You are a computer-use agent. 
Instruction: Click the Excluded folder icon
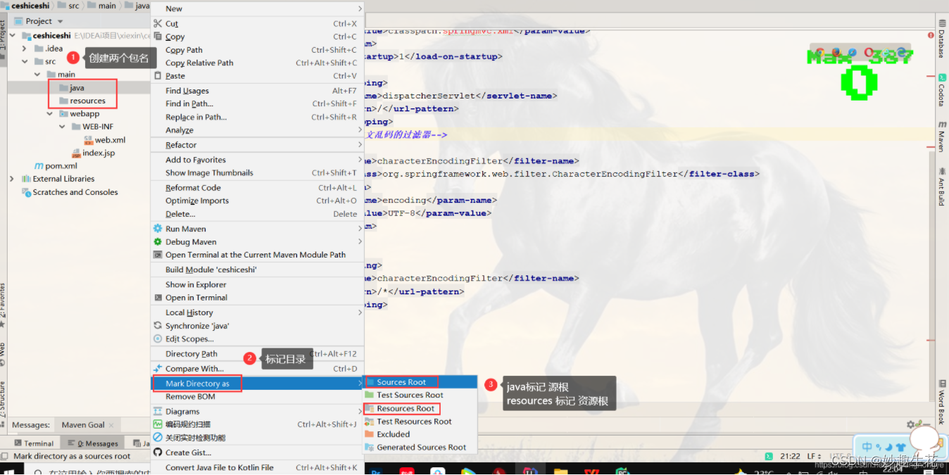(x=370, y=434)
